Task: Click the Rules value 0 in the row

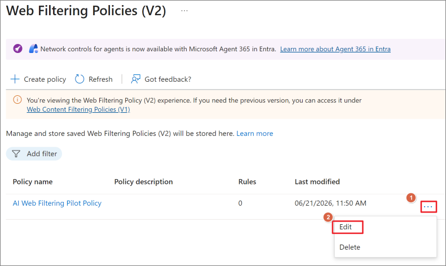Action: [x=240, y=203]
